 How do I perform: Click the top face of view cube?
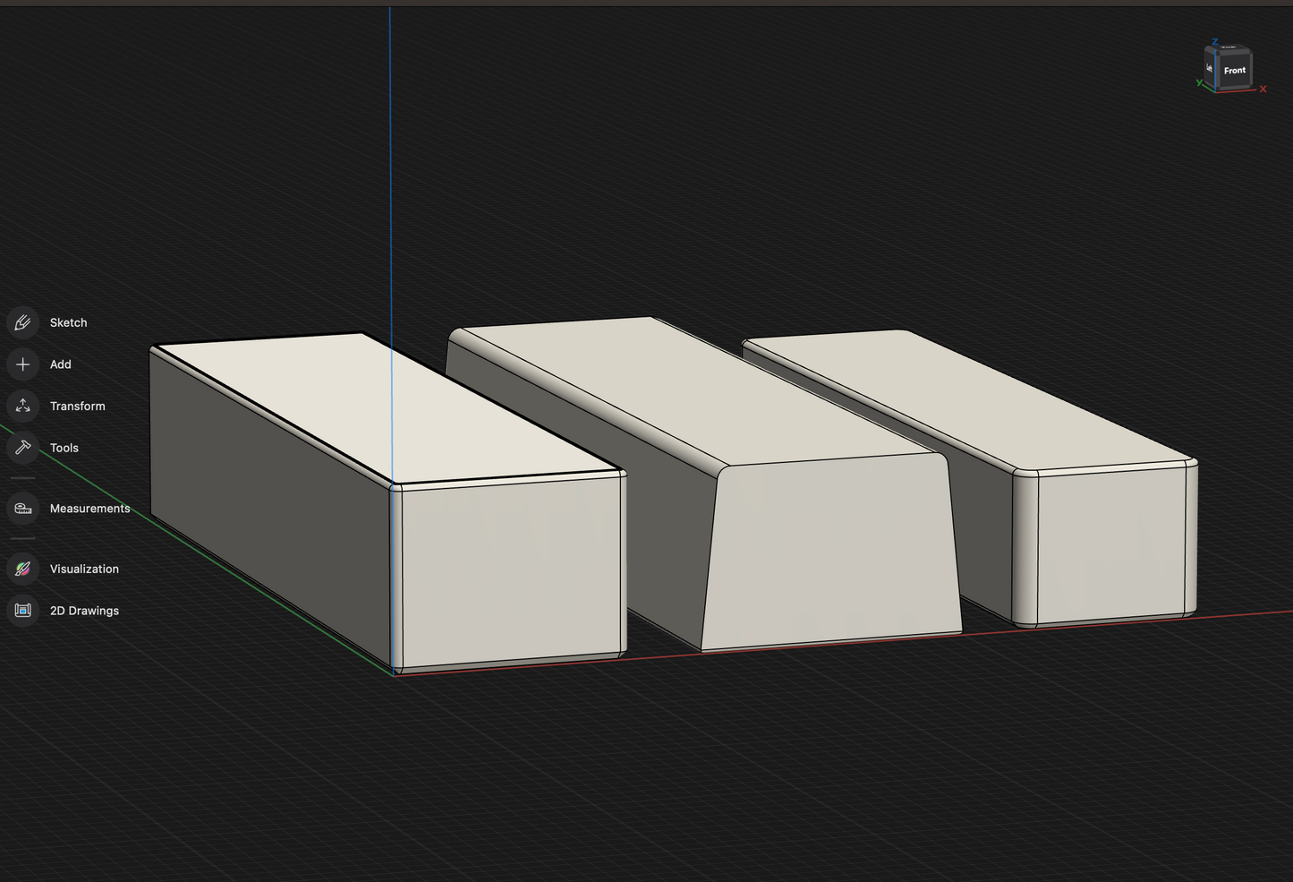[1228, 50]
